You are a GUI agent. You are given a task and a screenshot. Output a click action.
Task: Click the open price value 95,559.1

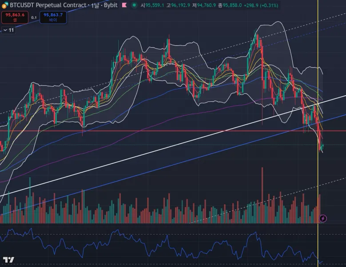coord(155,5)
